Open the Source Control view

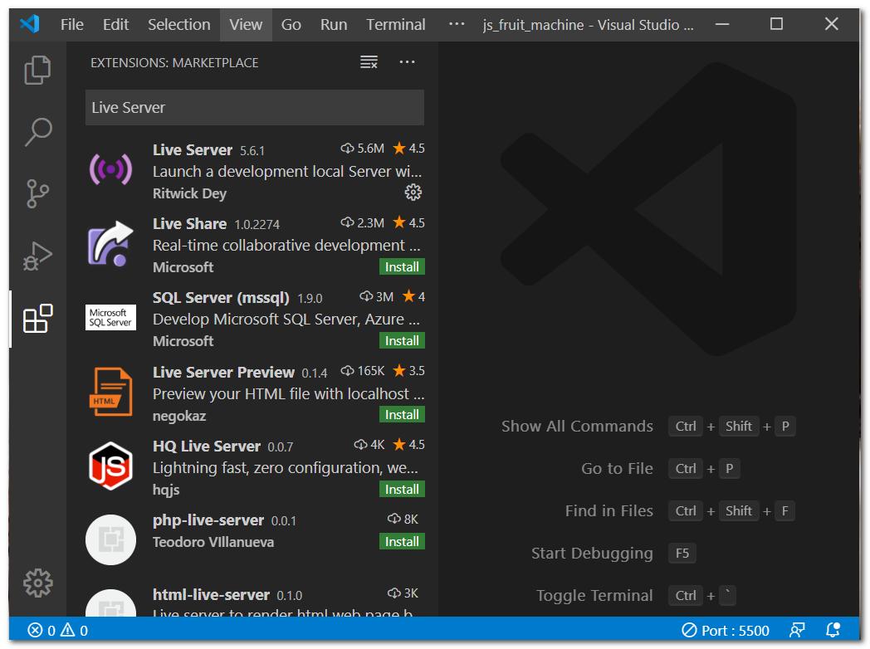[37, 193]
